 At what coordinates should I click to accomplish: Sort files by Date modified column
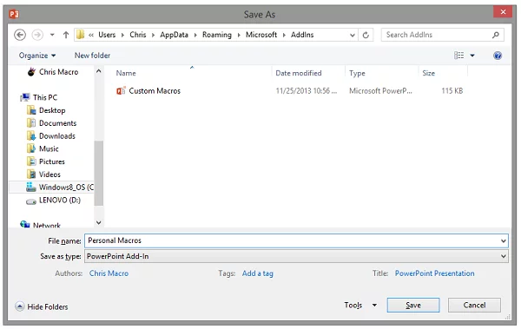pos(299,73)
